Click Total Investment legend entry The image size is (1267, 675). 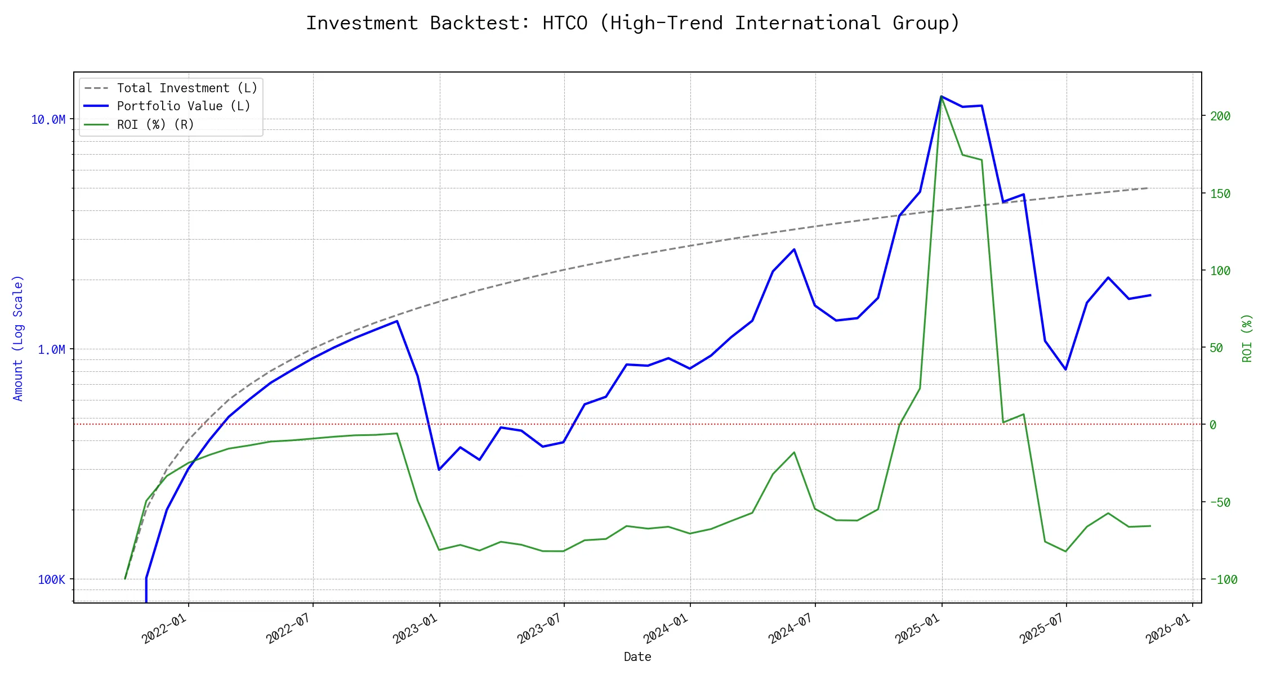click(187, 88)
